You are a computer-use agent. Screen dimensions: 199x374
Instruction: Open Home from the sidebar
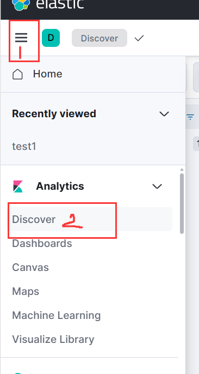[x=47, y=74]
